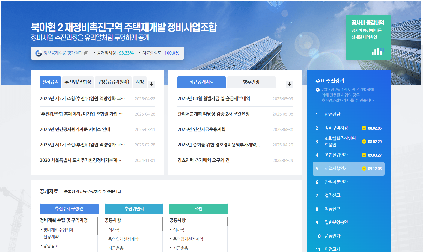
Task: Toggle the checkmark on the 사업시행인가 step
Action: point(364,169)
